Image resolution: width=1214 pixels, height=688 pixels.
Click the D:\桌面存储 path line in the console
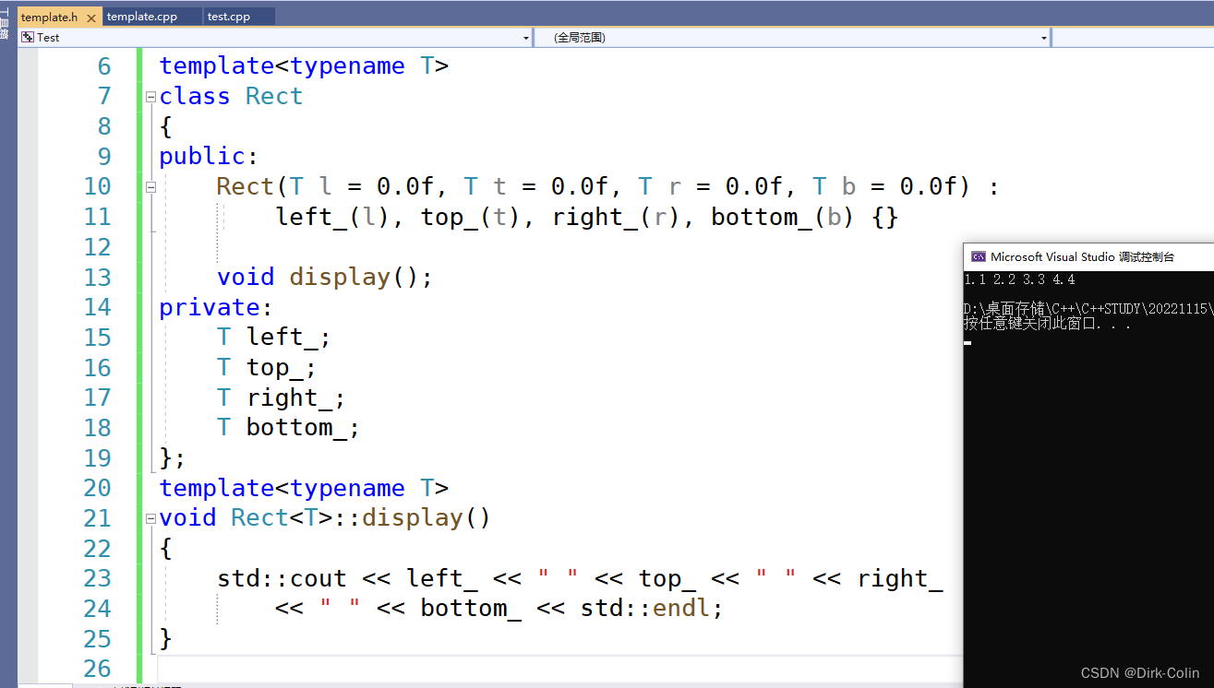tap(1088, 309)
